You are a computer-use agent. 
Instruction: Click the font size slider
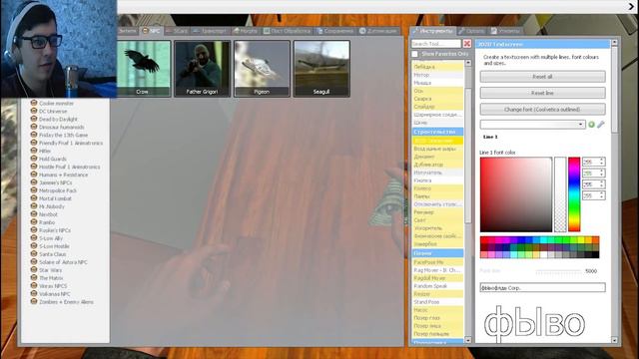pos(558,270)
